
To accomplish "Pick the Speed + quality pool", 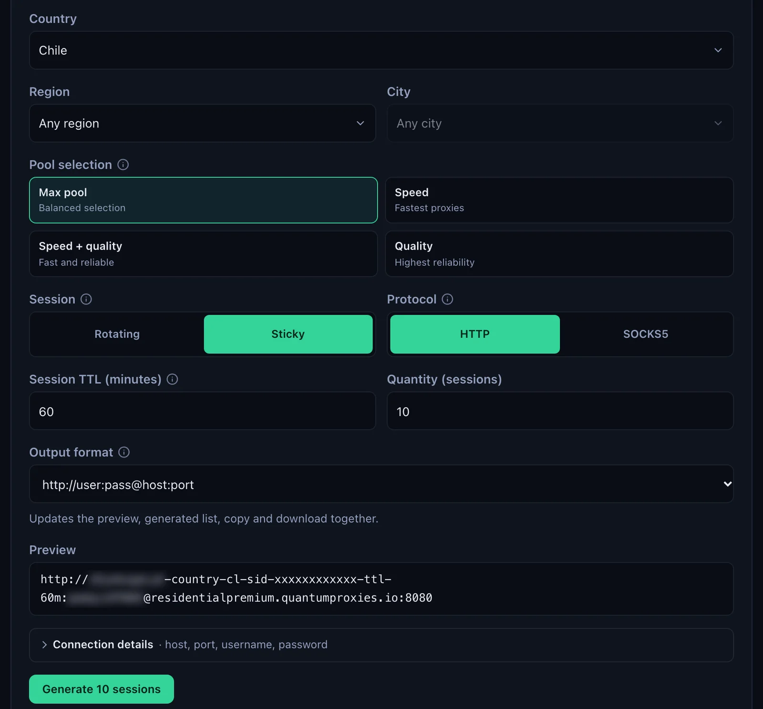I will 203,254.
